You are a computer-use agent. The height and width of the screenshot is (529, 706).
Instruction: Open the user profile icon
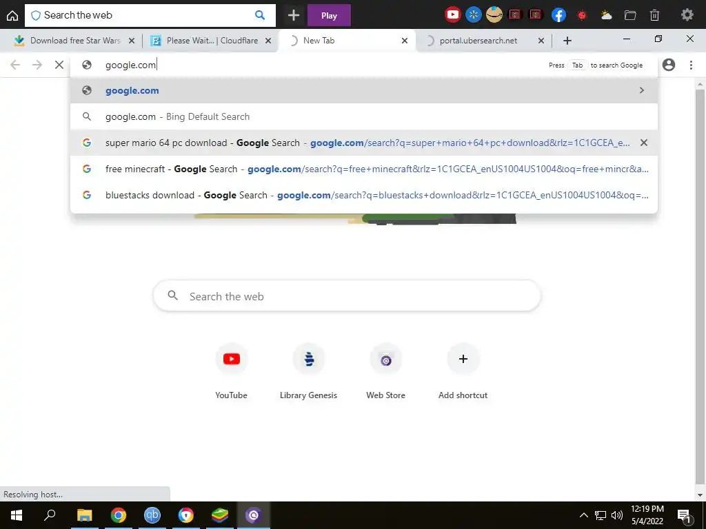pyautogui.click(x=669, y=65)
